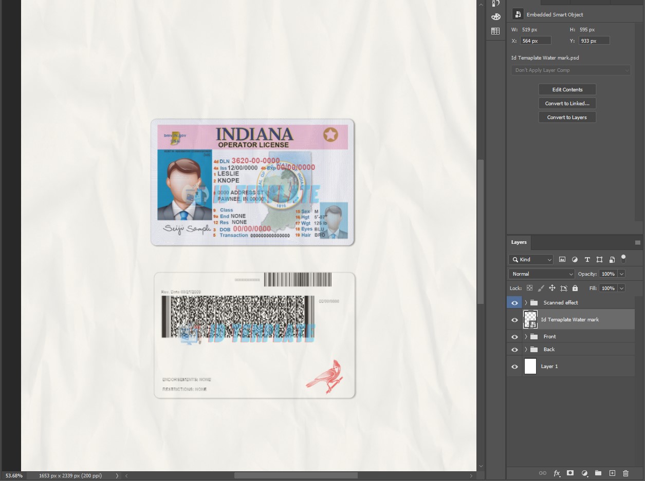
Task: Open the Color panel palette icon
Action: point(495,17)
